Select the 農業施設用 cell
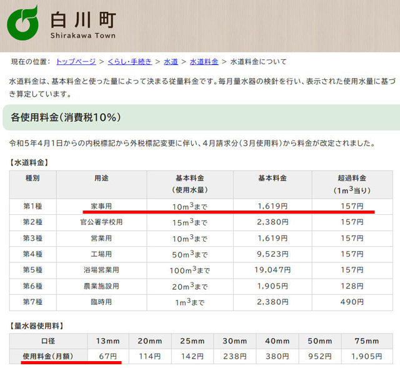 click(x=101, y=286)
